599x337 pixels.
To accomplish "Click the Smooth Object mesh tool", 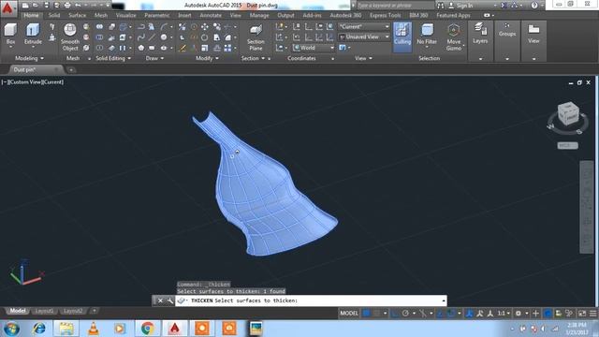I will click(x=70, y=37).
